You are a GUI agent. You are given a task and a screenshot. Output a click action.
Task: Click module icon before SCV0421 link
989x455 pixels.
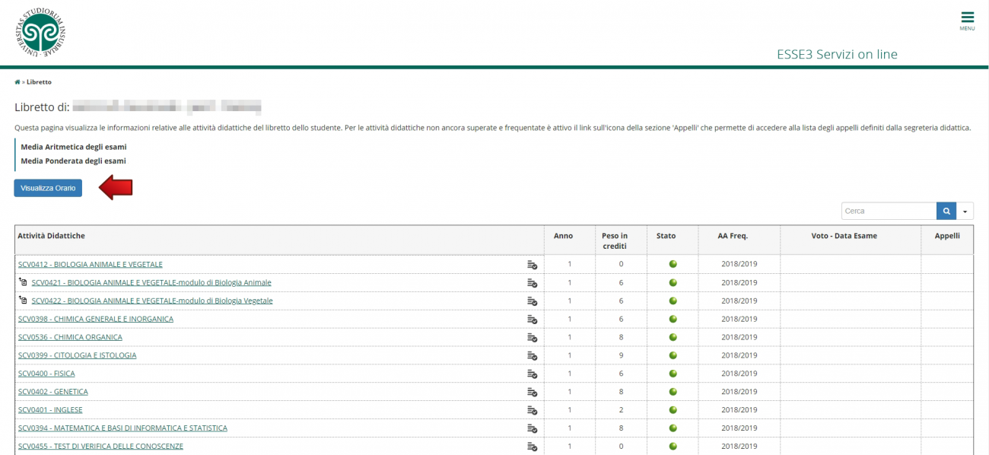23,282
